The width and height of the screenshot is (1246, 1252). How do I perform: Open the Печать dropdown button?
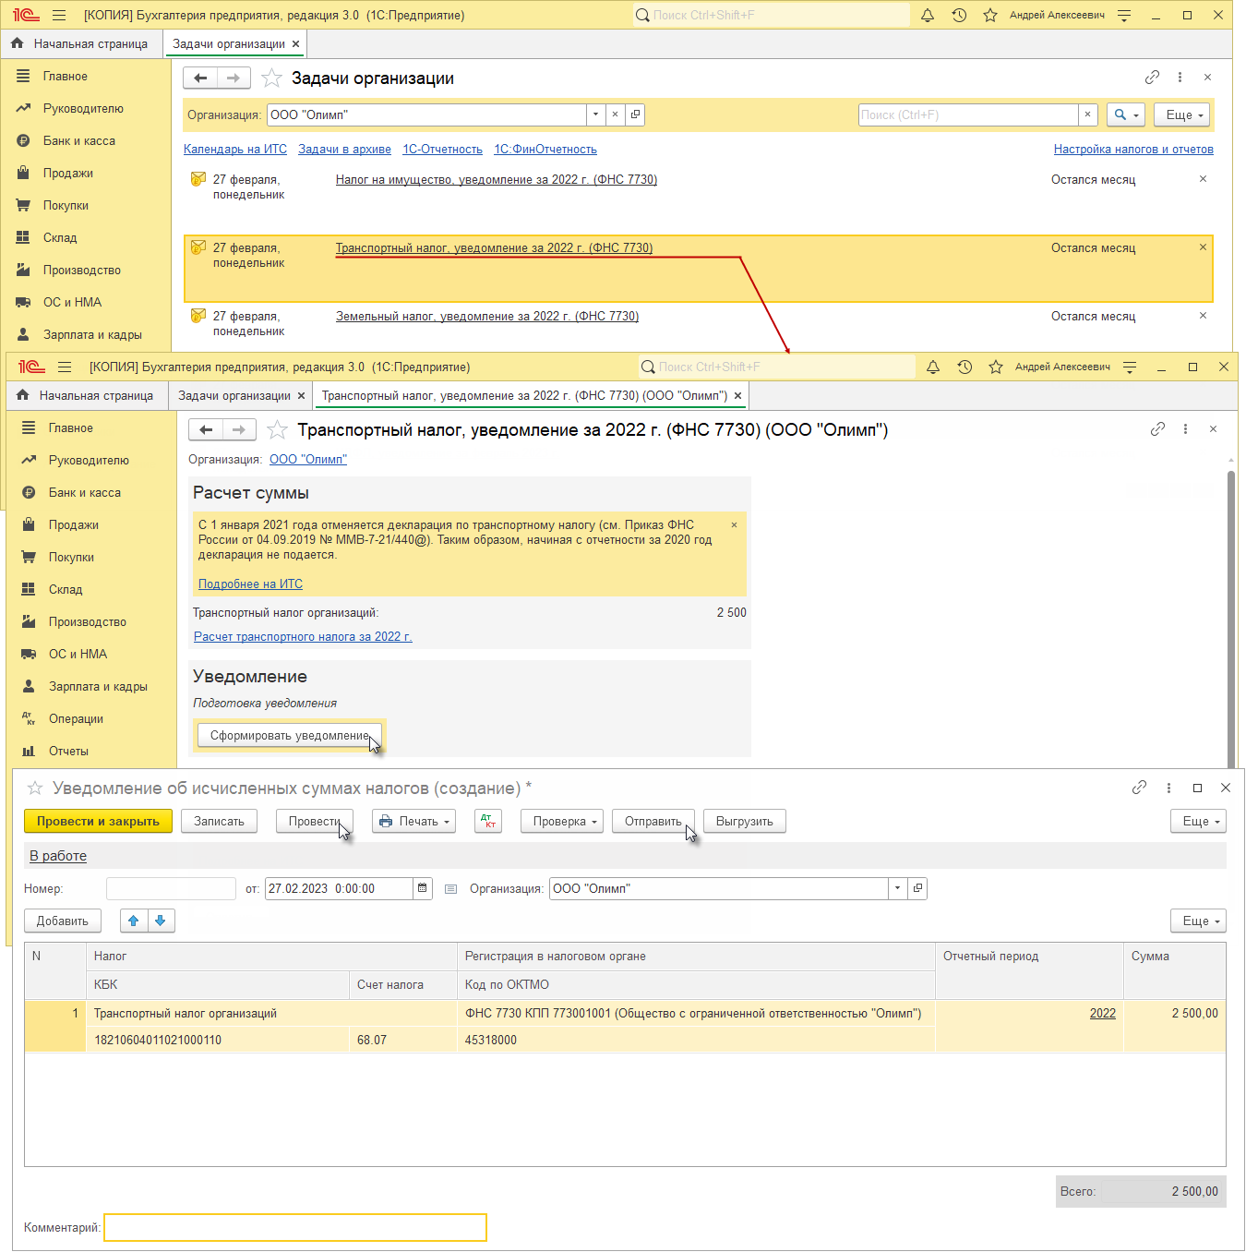pyautogui.click(x=414, y=821)
